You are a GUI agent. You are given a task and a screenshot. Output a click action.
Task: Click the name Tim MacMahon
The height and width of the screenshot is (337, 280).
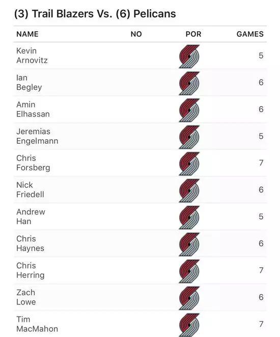point(37,324)
